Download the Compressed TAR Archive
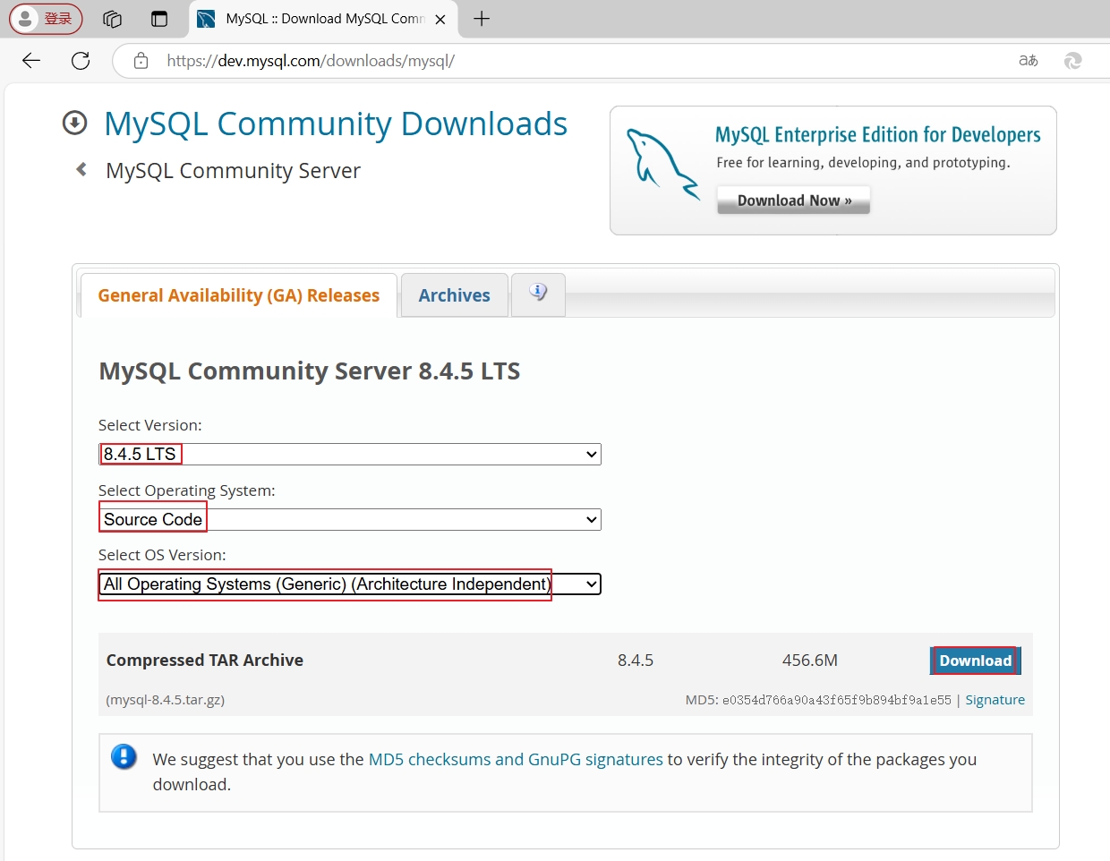Image resolution: width=1110 pixels, height=861 pixels. point(975,661)
